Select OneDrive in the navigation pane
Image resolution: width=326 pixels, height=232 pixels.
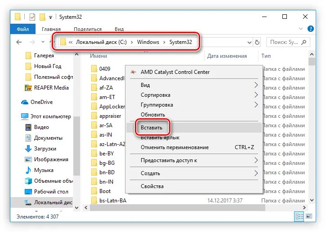pyautogui.click(x=37, y=102)
